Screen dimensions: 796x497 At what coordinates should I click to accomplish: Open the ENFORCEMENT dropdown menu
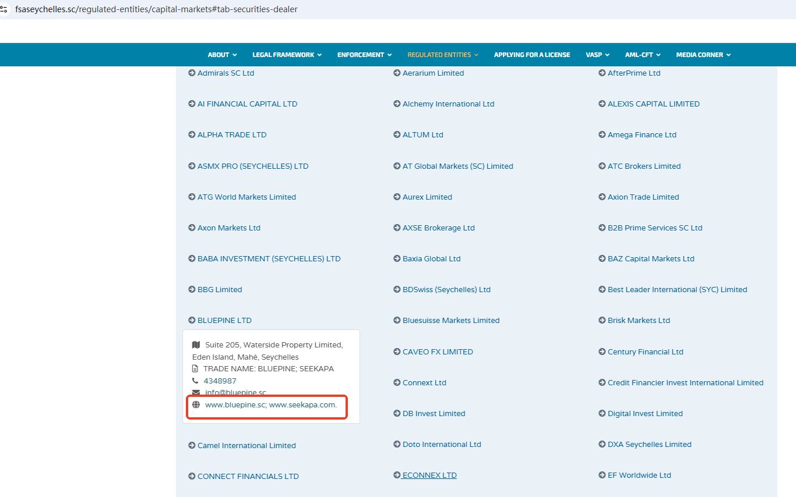(364, 55)
